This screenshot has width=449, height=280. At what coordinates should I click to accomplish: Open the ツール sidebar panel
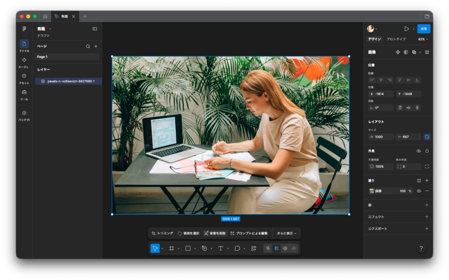point(24,95)
